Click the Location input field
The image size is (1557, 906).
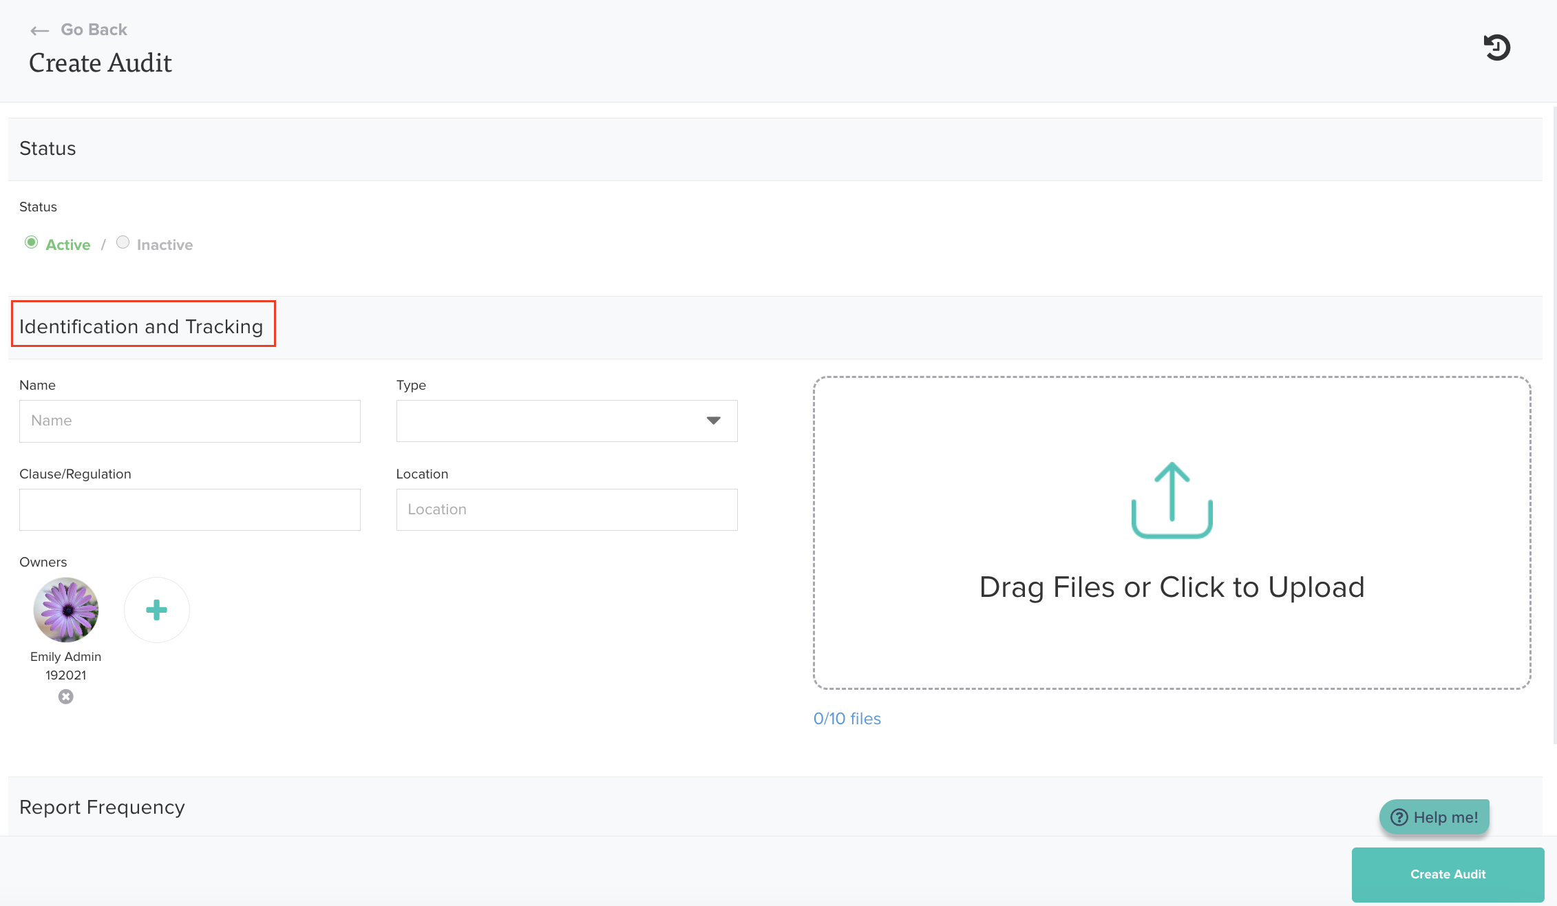coord(566,509)
